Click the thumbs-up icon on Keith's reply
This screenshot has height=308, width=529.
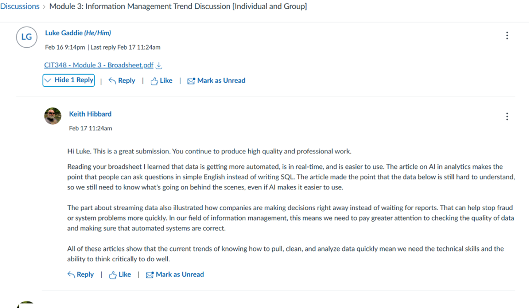[x=113, y=275]
